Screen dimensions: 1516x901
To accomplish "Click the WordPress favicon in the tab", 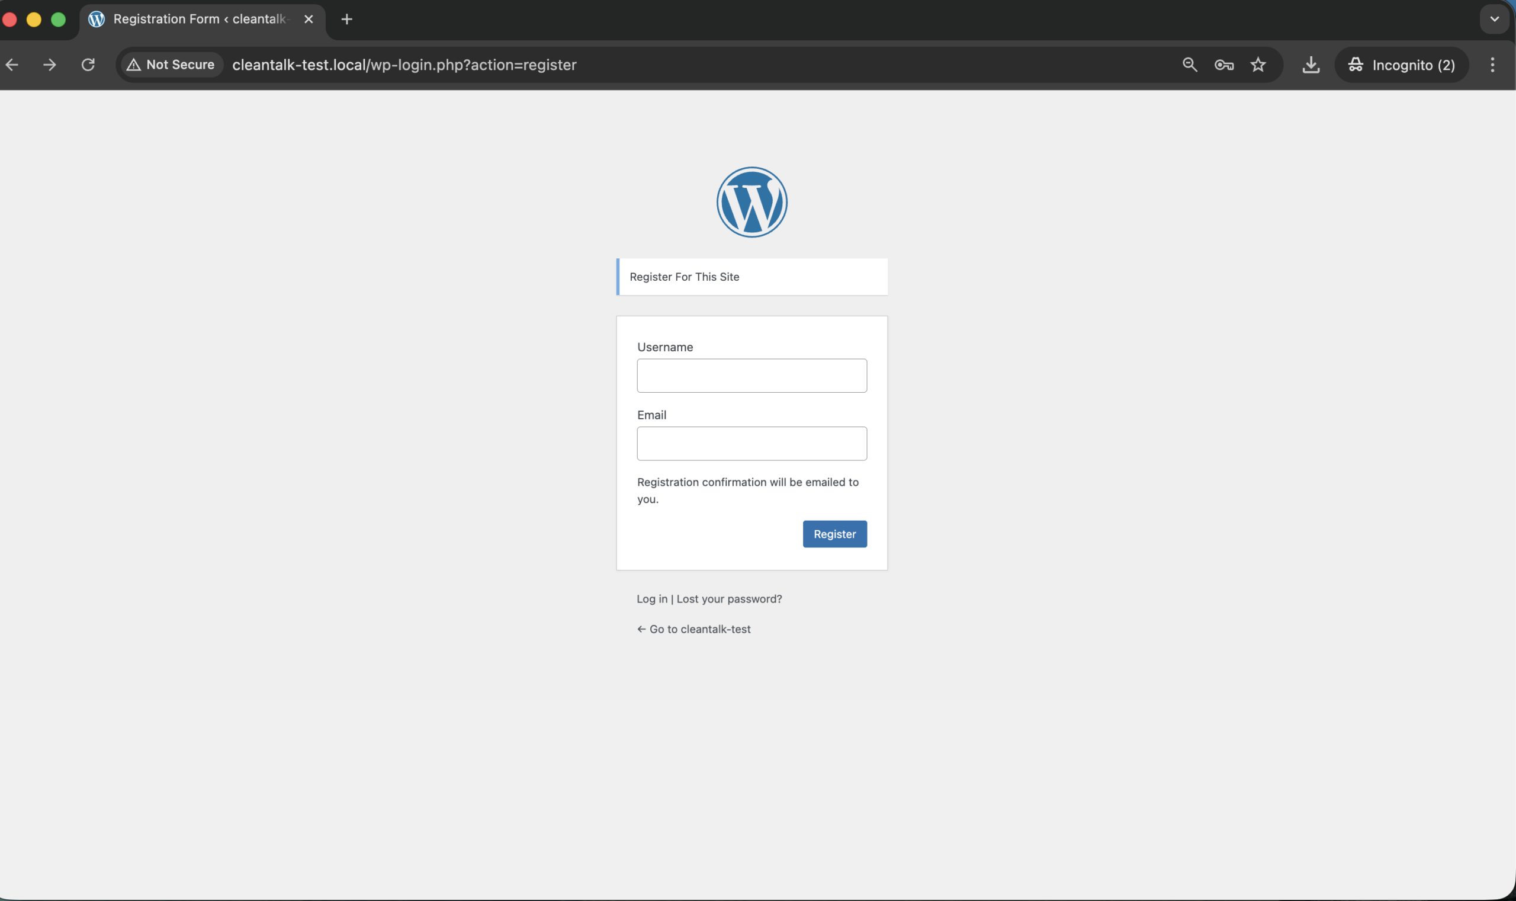I will 96,19.
